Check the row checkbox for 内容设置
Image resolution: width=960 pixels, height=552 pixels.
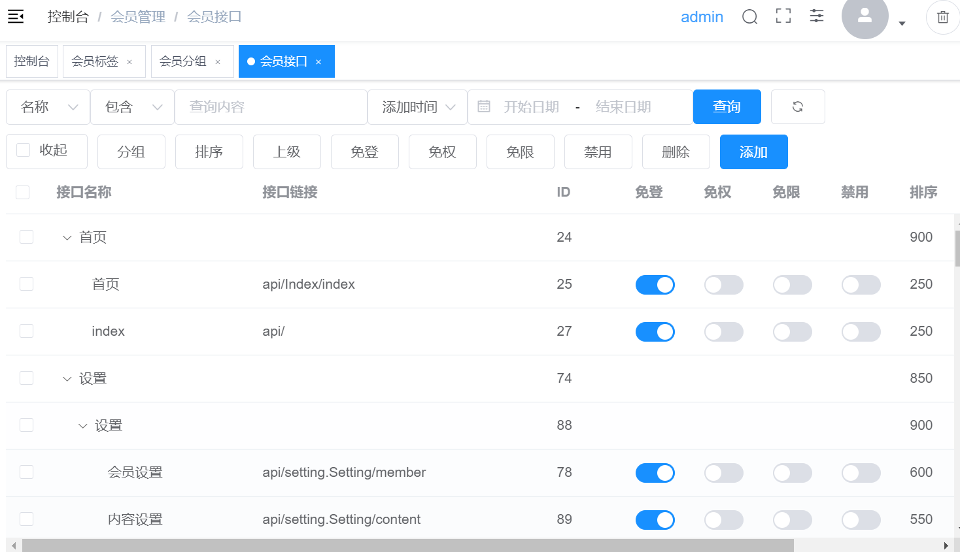tap(26, 519)
